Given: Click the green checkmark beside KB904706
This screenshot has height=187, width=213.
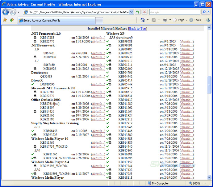Looking at the screenshot, I should [x=108, y=73].
